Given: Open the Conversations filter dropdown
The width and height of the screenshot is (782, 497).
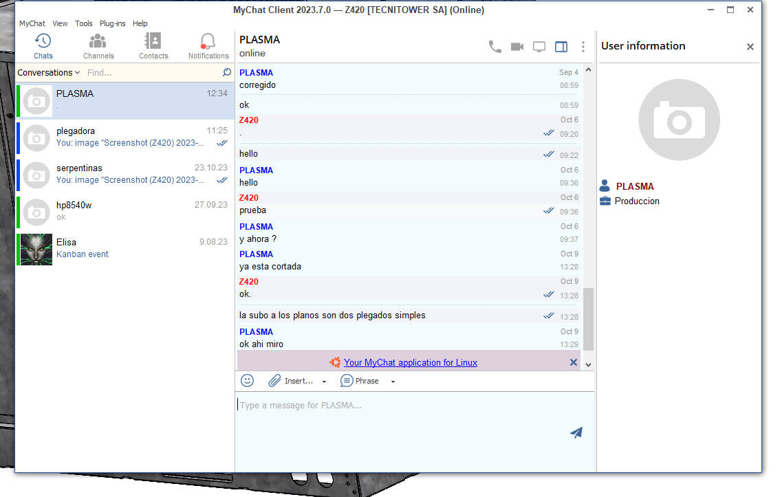Looking at the screenshot, I should coord(48,72).
